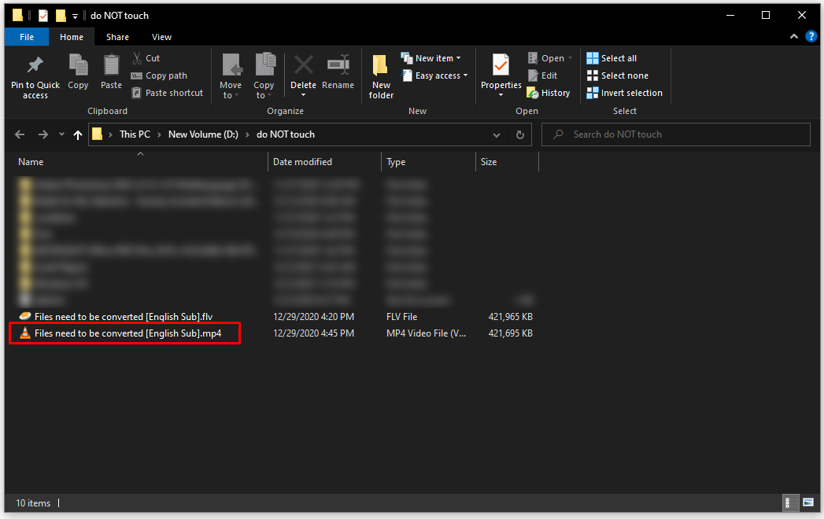Pin the current folder to Quick access
Screen dimensions: 824x519
35,75
